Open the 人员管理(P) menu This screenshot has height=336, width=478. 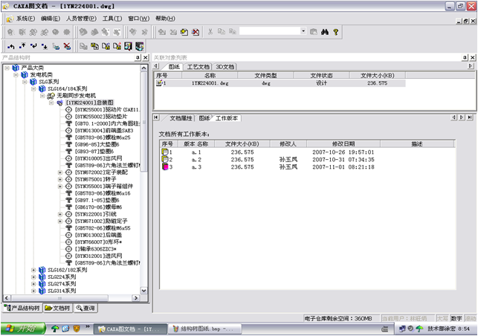81,18
